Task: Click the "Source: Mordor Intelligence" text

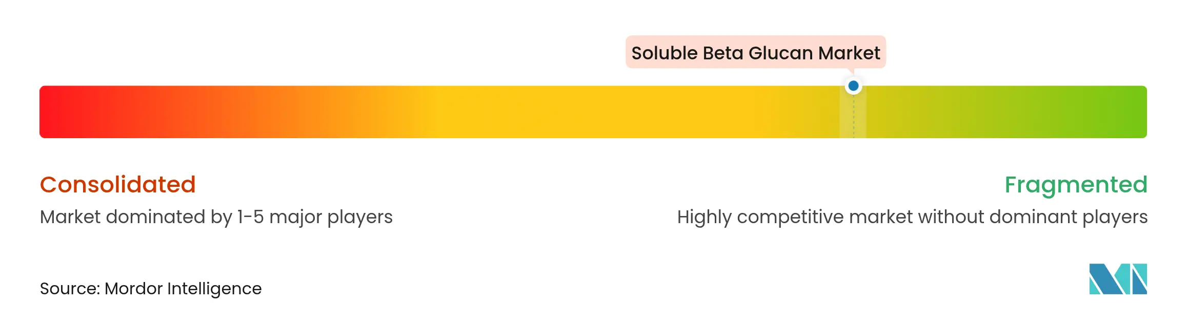Action: [151, 289]
